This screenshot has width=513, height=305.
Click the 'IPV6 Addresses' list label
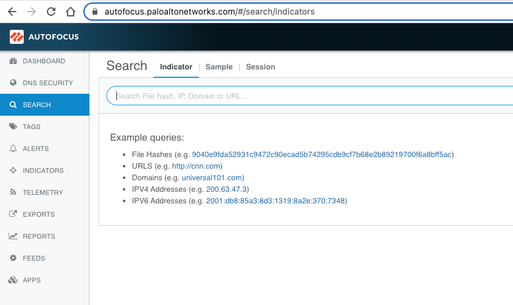pos(159,201)
